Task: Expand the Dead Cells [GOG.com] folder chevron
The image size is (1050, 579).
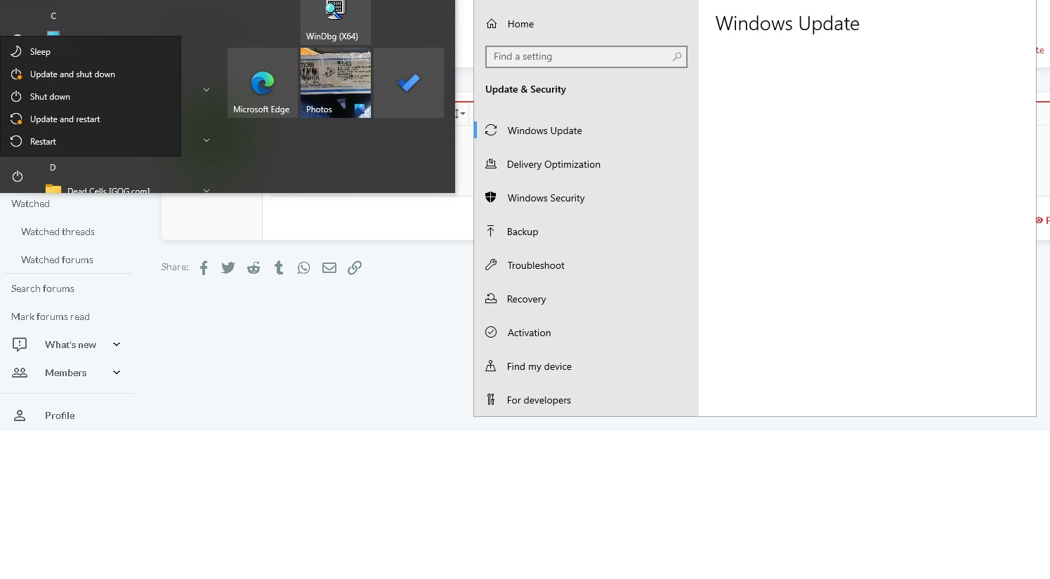Action: pyautogui.click(x=206, y=190)
